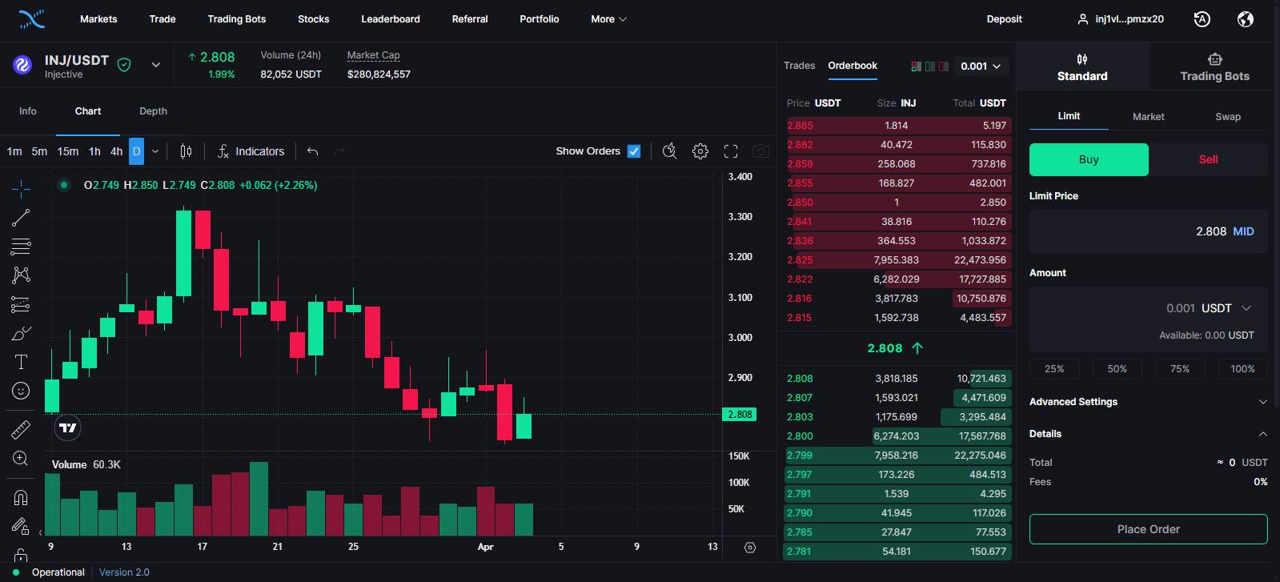Viewport: 1280px width, 582px height.
Task: Click the Deposit link
Action: (x=1004, y=19)
